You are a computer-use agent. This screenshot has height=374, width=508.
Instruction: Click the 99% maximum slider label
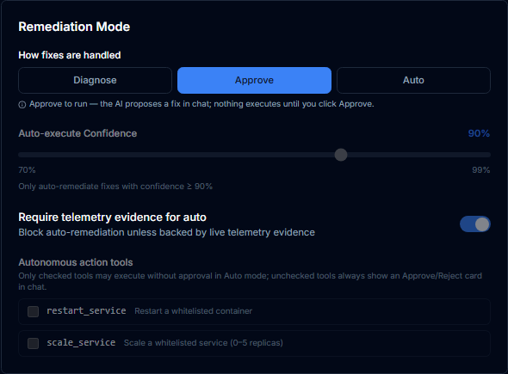481,170
